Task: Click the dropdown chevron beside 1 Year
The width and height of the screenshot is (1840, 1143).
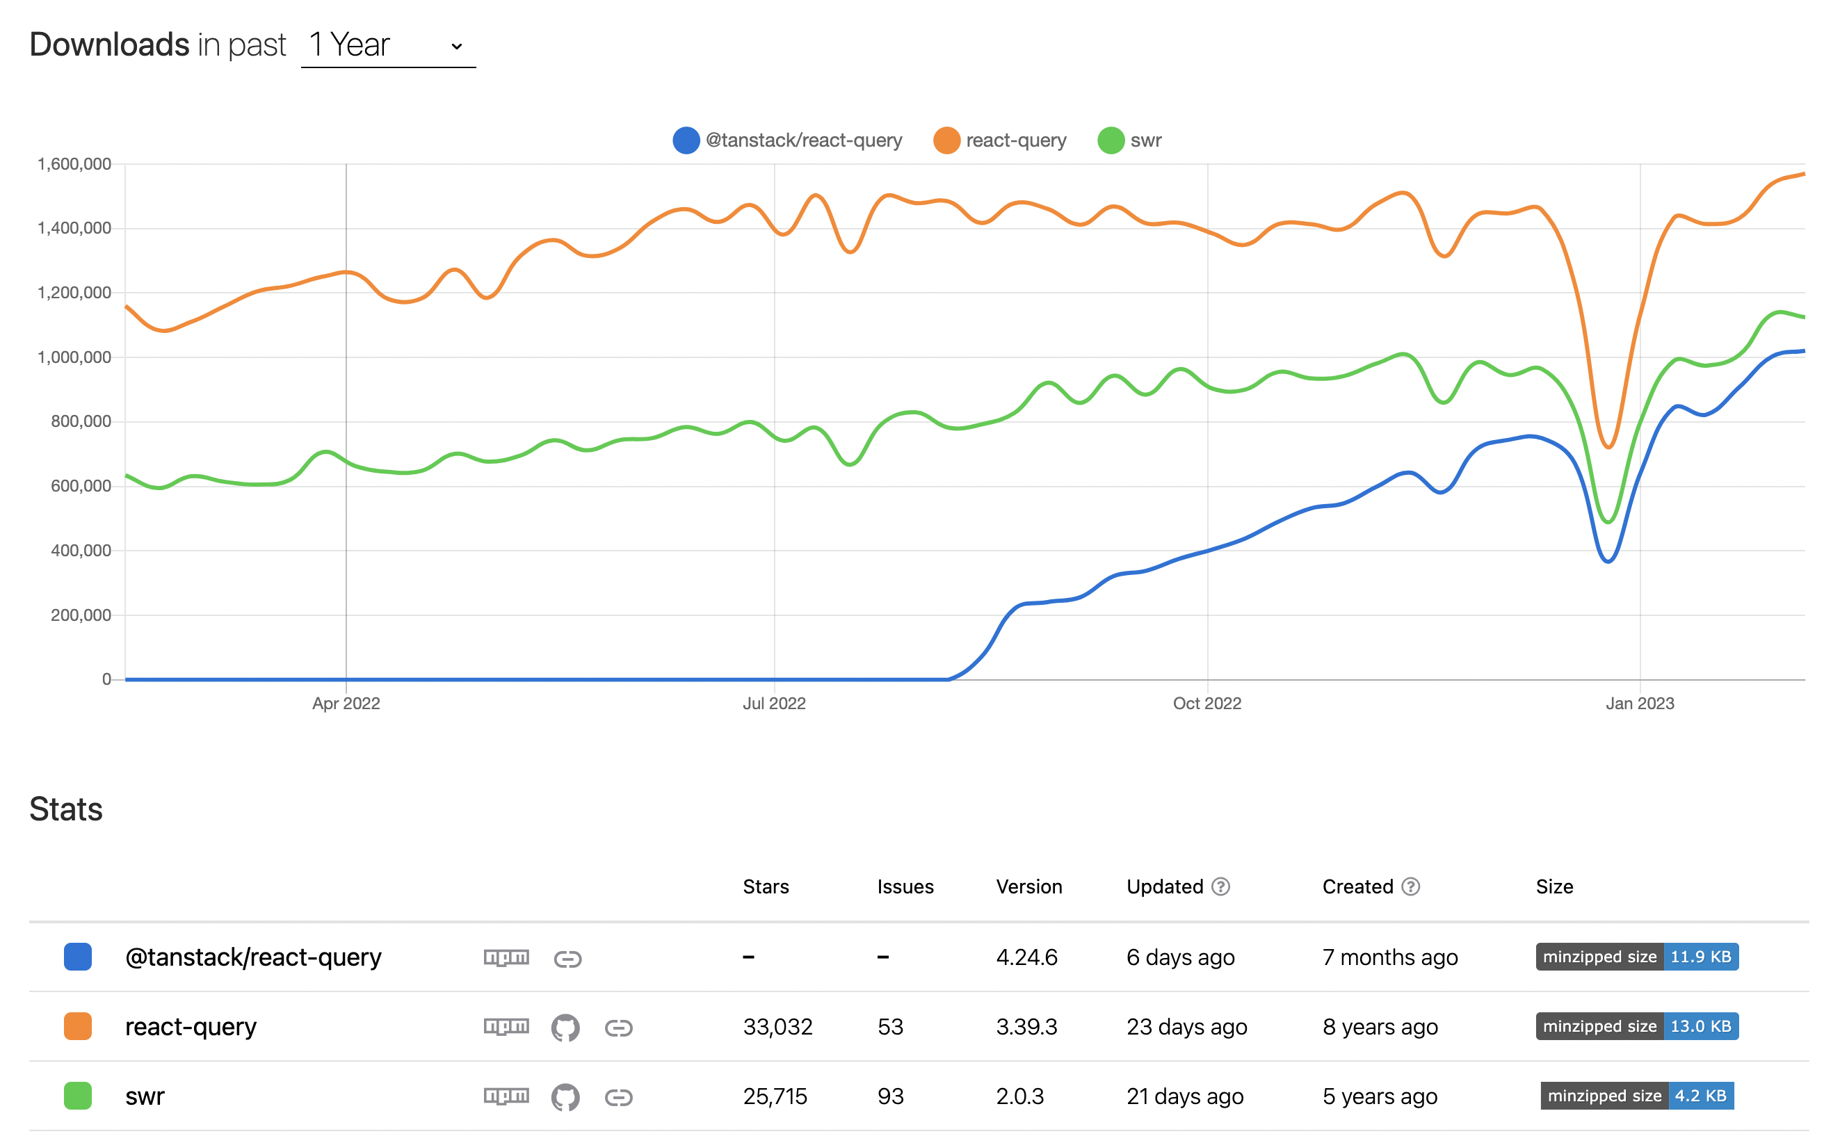Action: (x=456, y=46)
